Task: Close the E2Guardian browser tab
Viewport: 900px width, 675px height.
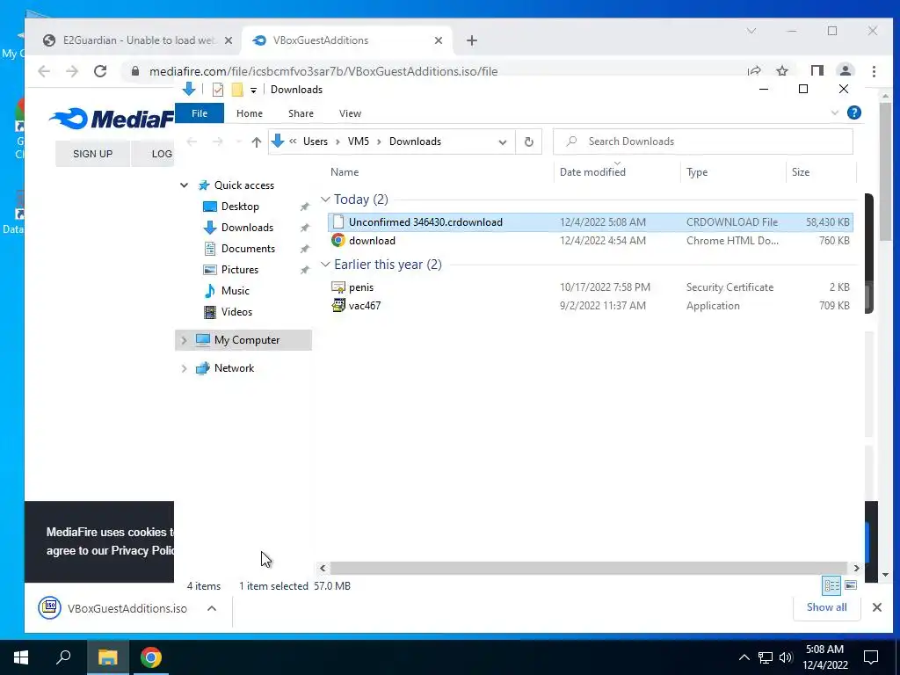Action: 229,40
